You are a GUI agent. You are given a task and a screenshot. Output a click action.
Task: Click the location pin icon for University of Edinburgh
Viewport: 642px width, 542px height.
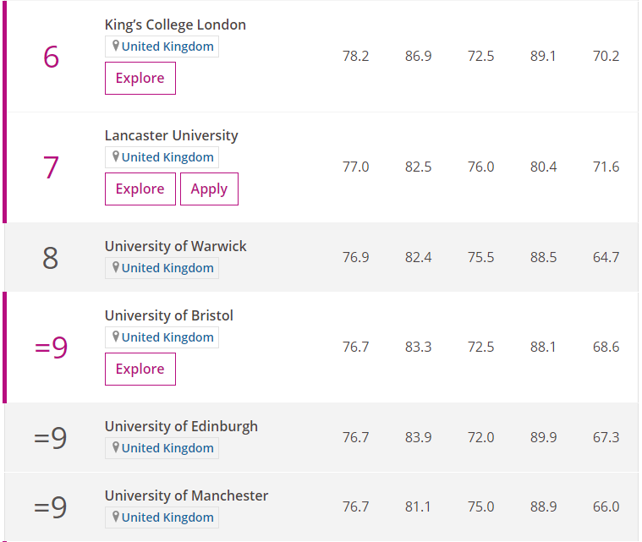pyautogui.click(x=116, y=447)
